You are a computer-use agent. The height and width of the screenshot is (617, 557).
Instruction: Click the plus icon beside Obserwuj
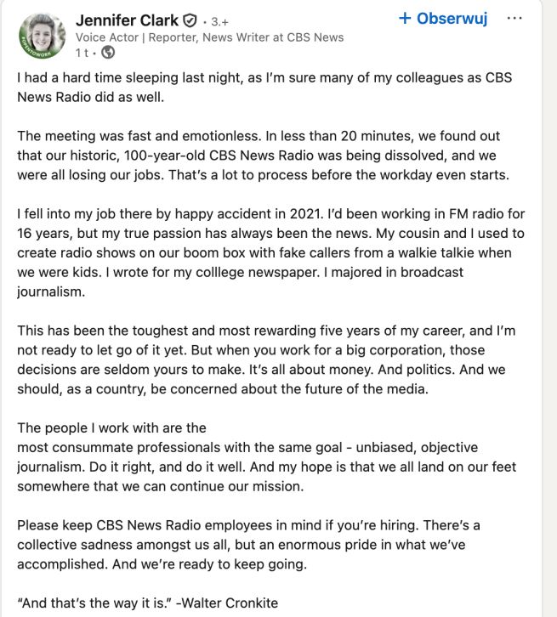pyautogui.click(x=405, y=18)
